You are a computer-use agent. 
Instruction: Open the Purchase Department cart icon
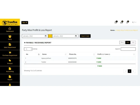[x=10, y=53]
